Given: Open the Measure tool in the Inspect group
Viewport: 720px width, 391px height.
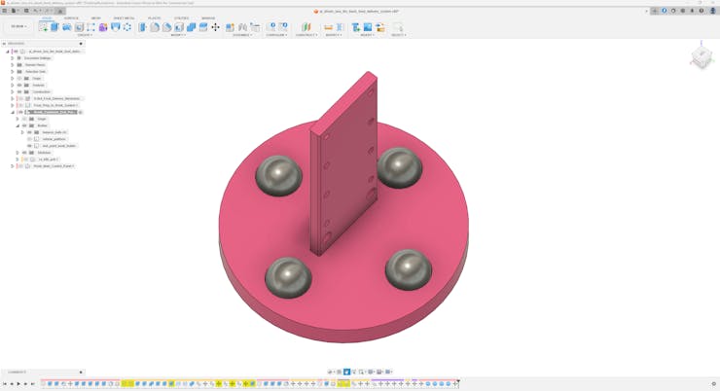Looking at the screenshot, I should point(328,27).
